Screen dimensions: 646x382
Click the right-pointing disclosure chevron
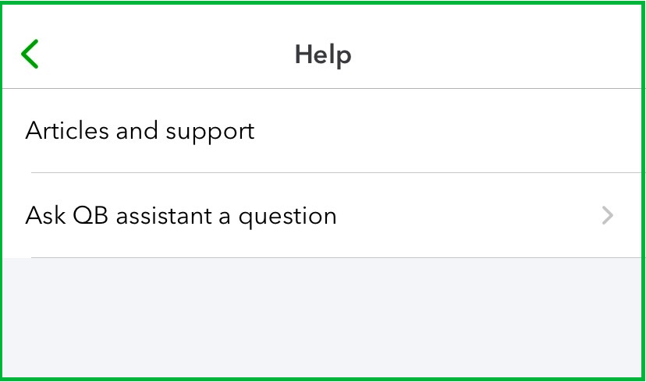tap(608, 216)
